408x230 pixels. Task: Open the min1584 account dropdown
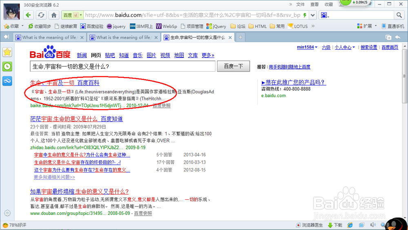click(307, 47)
